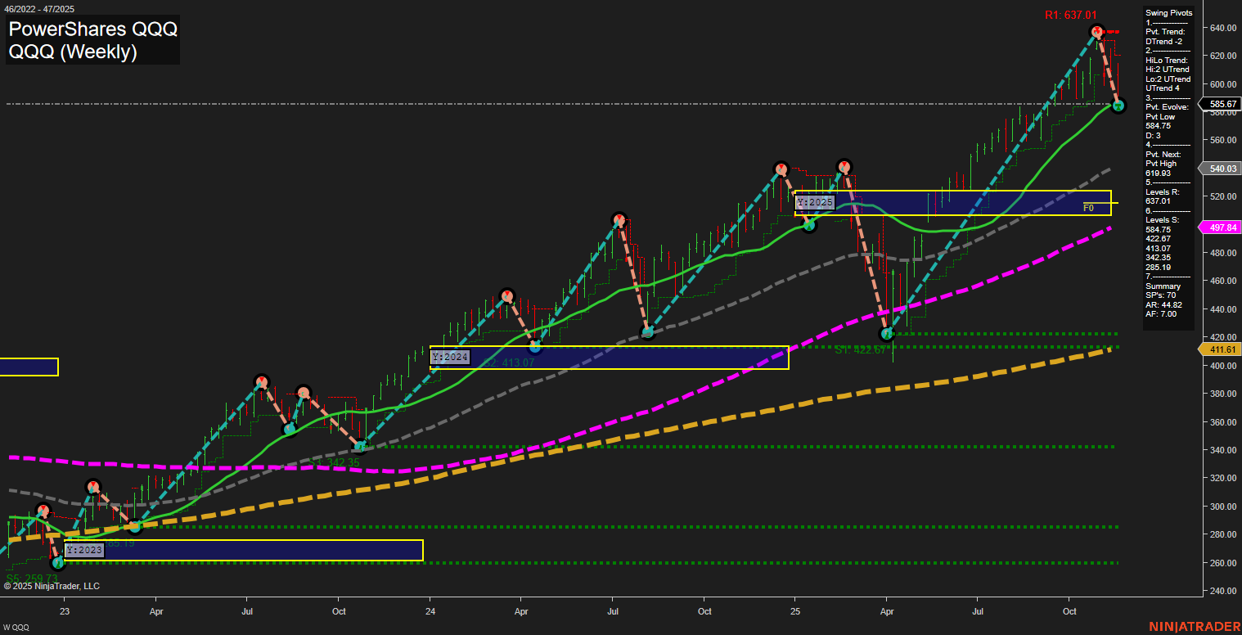
Task: Click the '25' year label on time axis
Action: [x=795, y=610]
